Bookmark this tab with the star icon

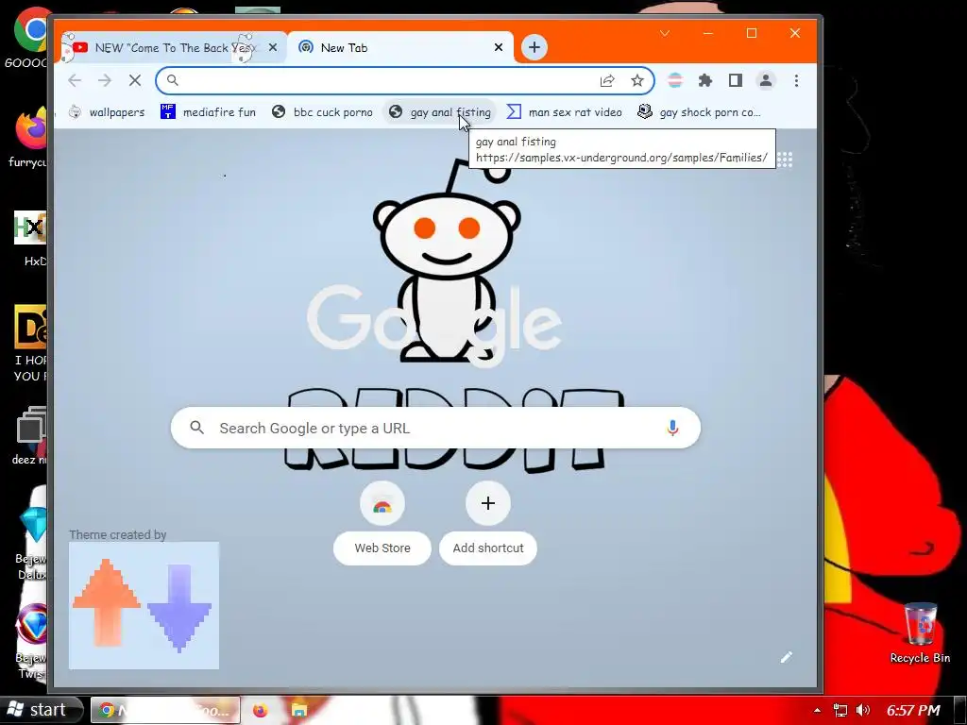tap(637, 80)
